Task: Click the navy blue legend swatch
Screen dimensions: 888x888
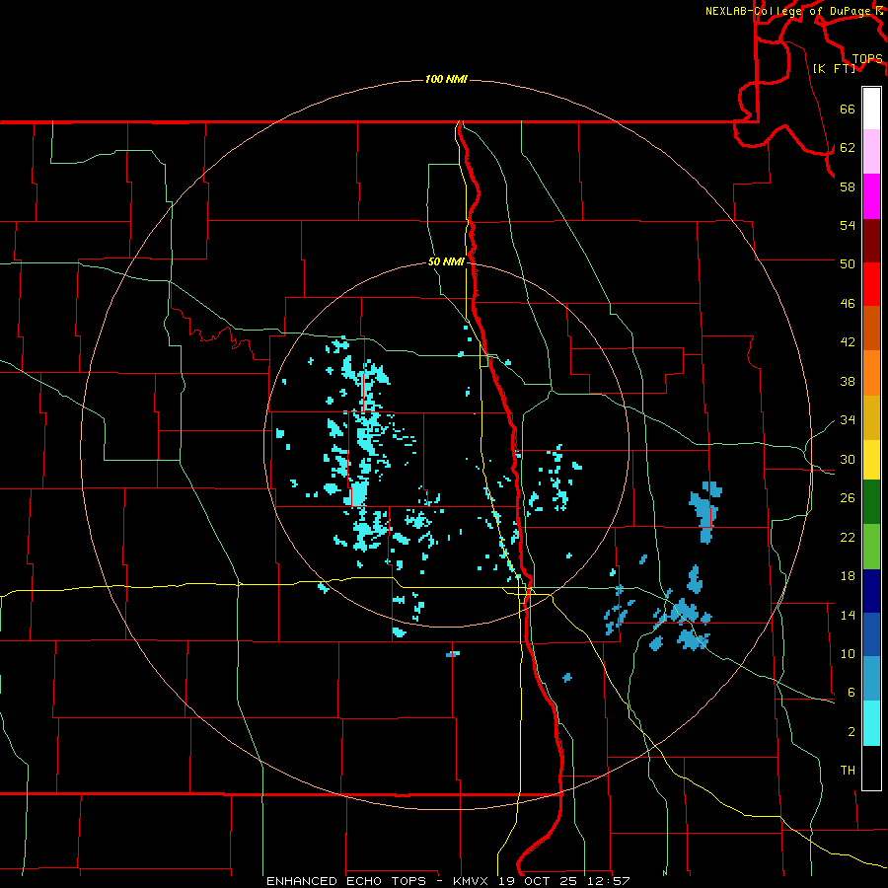Action: [x=871, y=591]
